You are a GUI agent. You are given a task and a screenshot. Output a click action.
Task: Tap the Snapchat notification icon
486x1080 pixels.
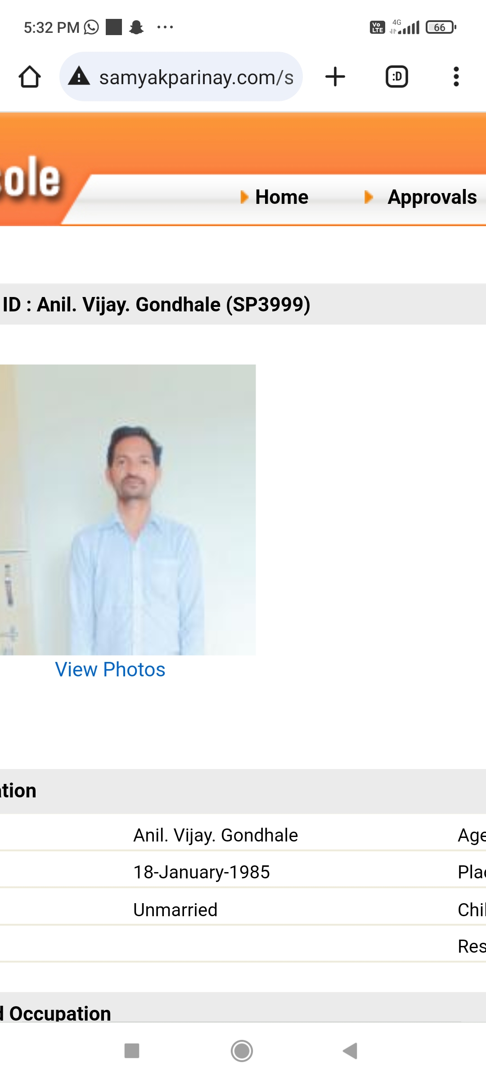[136, 27]
